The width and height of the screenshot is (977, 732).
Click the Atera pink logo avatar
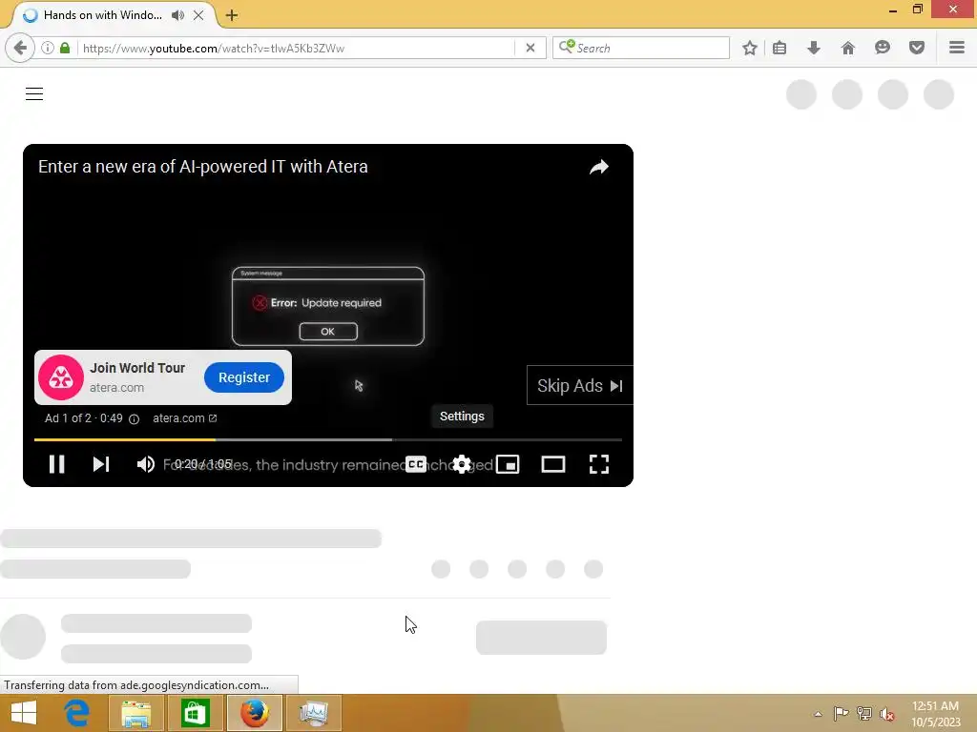coord(61,377)
